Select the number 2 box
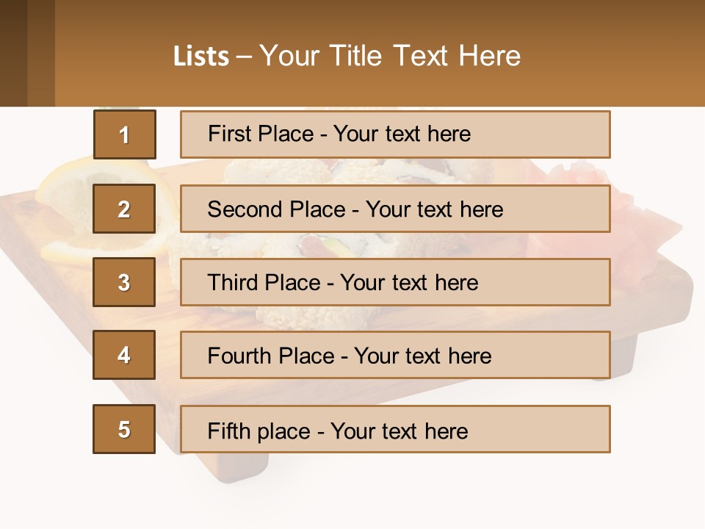This screenshot has height=529, width=705. pos(124,209)
